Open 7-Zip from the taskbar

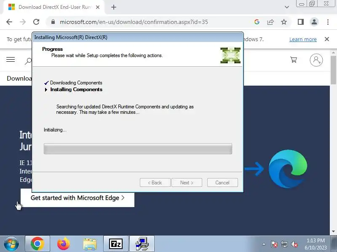coord(116,244)
